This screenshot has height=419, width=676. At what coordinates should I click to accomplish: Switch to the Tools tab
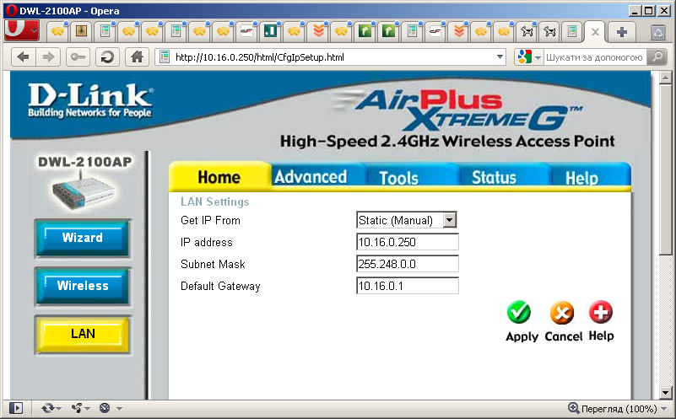coord(399,177)
